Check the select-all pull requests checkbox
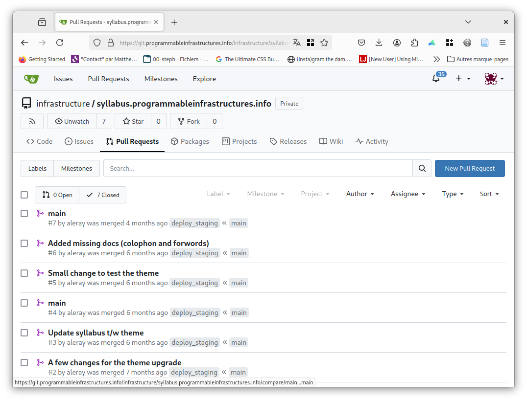The image size is (527, 401). click(24, 195)
